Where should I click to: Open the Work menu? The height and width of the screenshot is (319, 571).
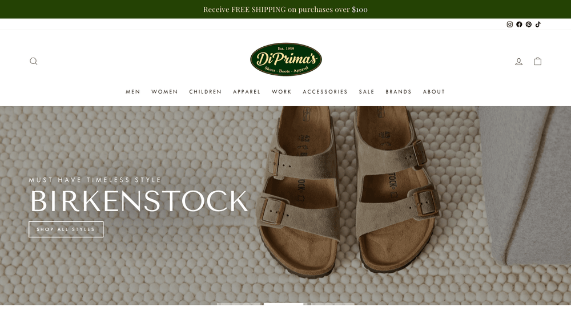[282, 92]
